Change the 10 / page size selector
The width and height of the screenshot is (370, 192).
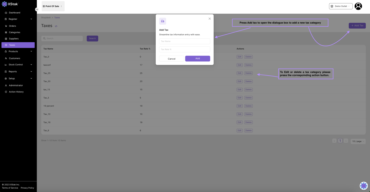(x=358, y=141)
